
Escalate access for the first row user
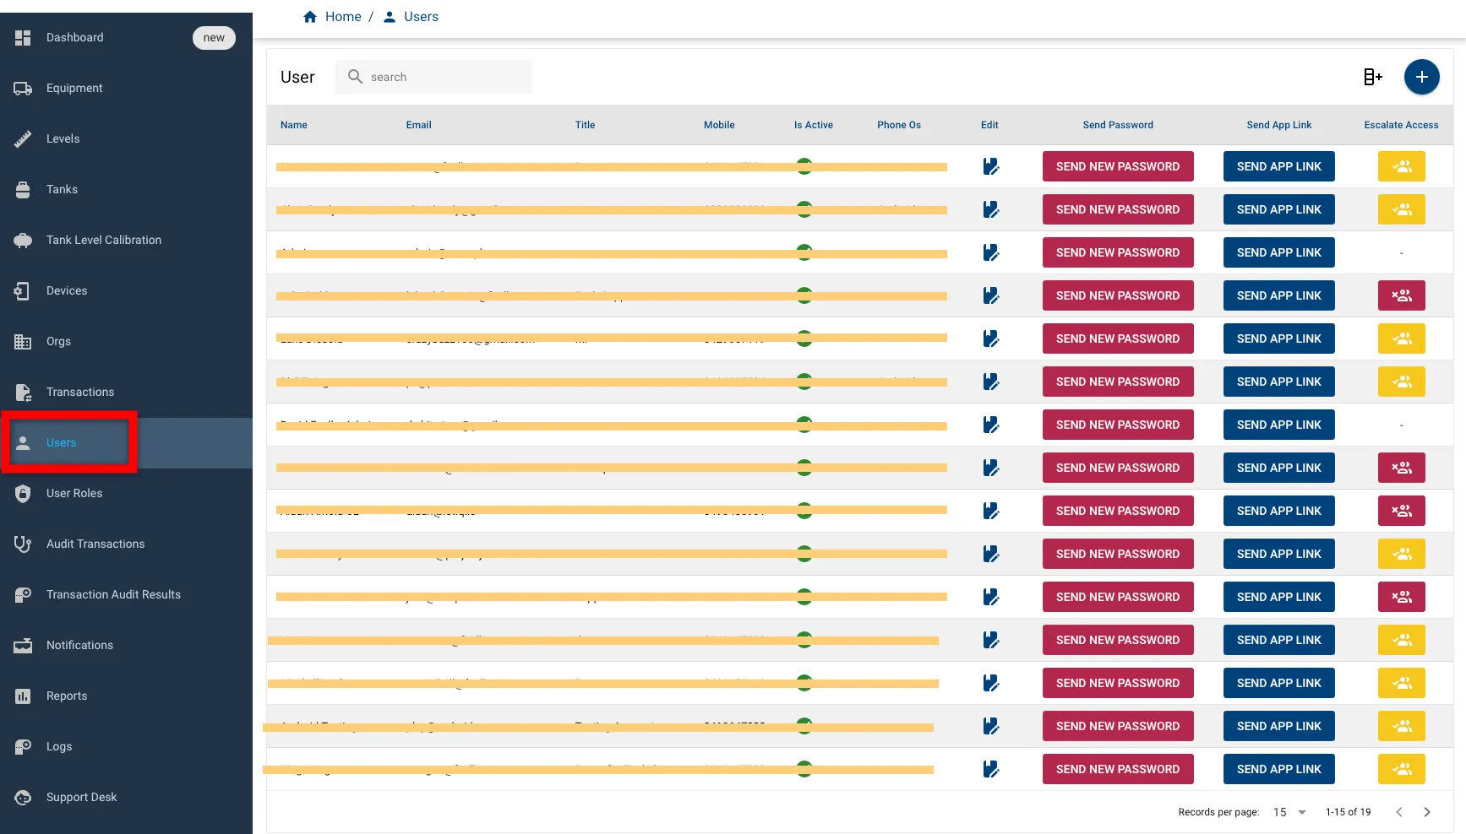1402,166
